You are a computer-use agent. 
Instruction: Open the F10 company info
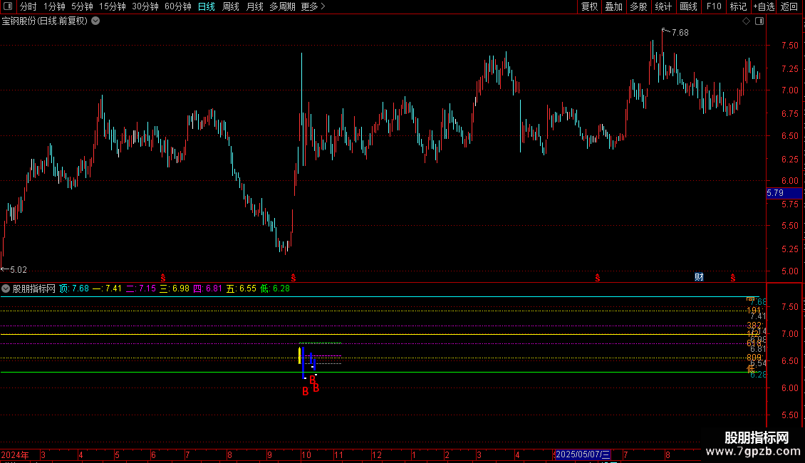coord(713,7)
